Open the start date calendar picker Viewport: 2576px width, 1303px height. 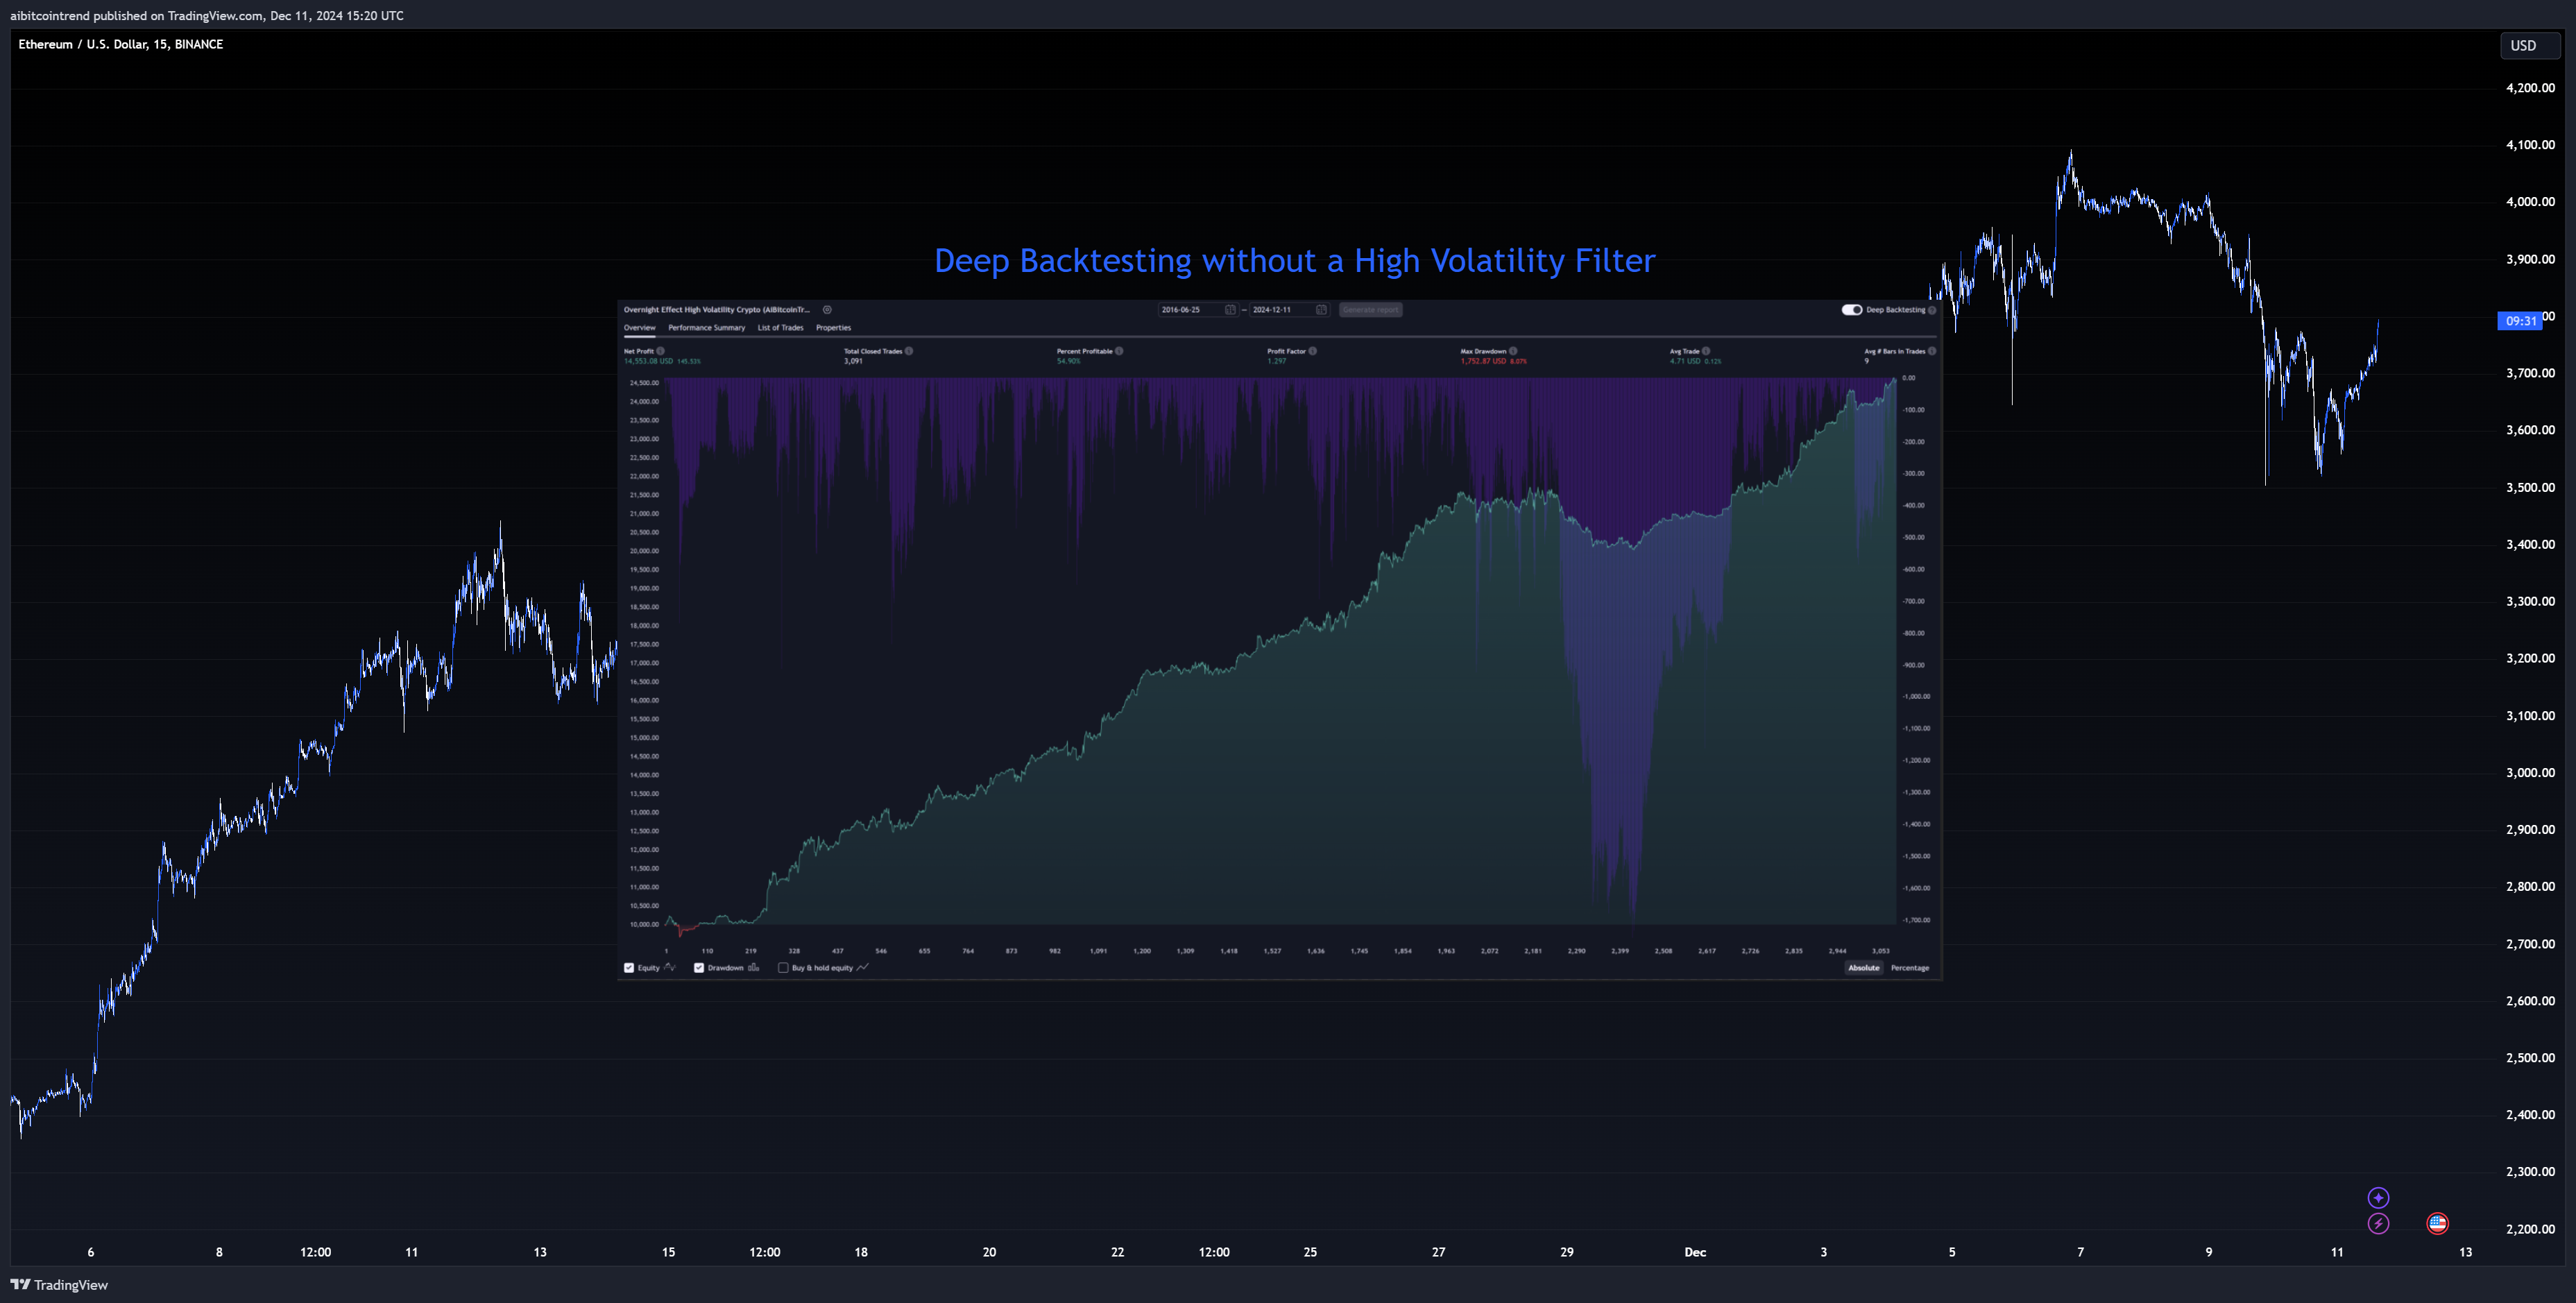coord(1230,310)
